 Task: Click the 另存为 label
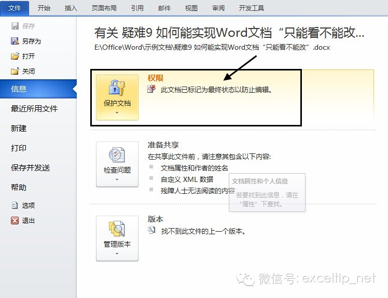(32, 41)
